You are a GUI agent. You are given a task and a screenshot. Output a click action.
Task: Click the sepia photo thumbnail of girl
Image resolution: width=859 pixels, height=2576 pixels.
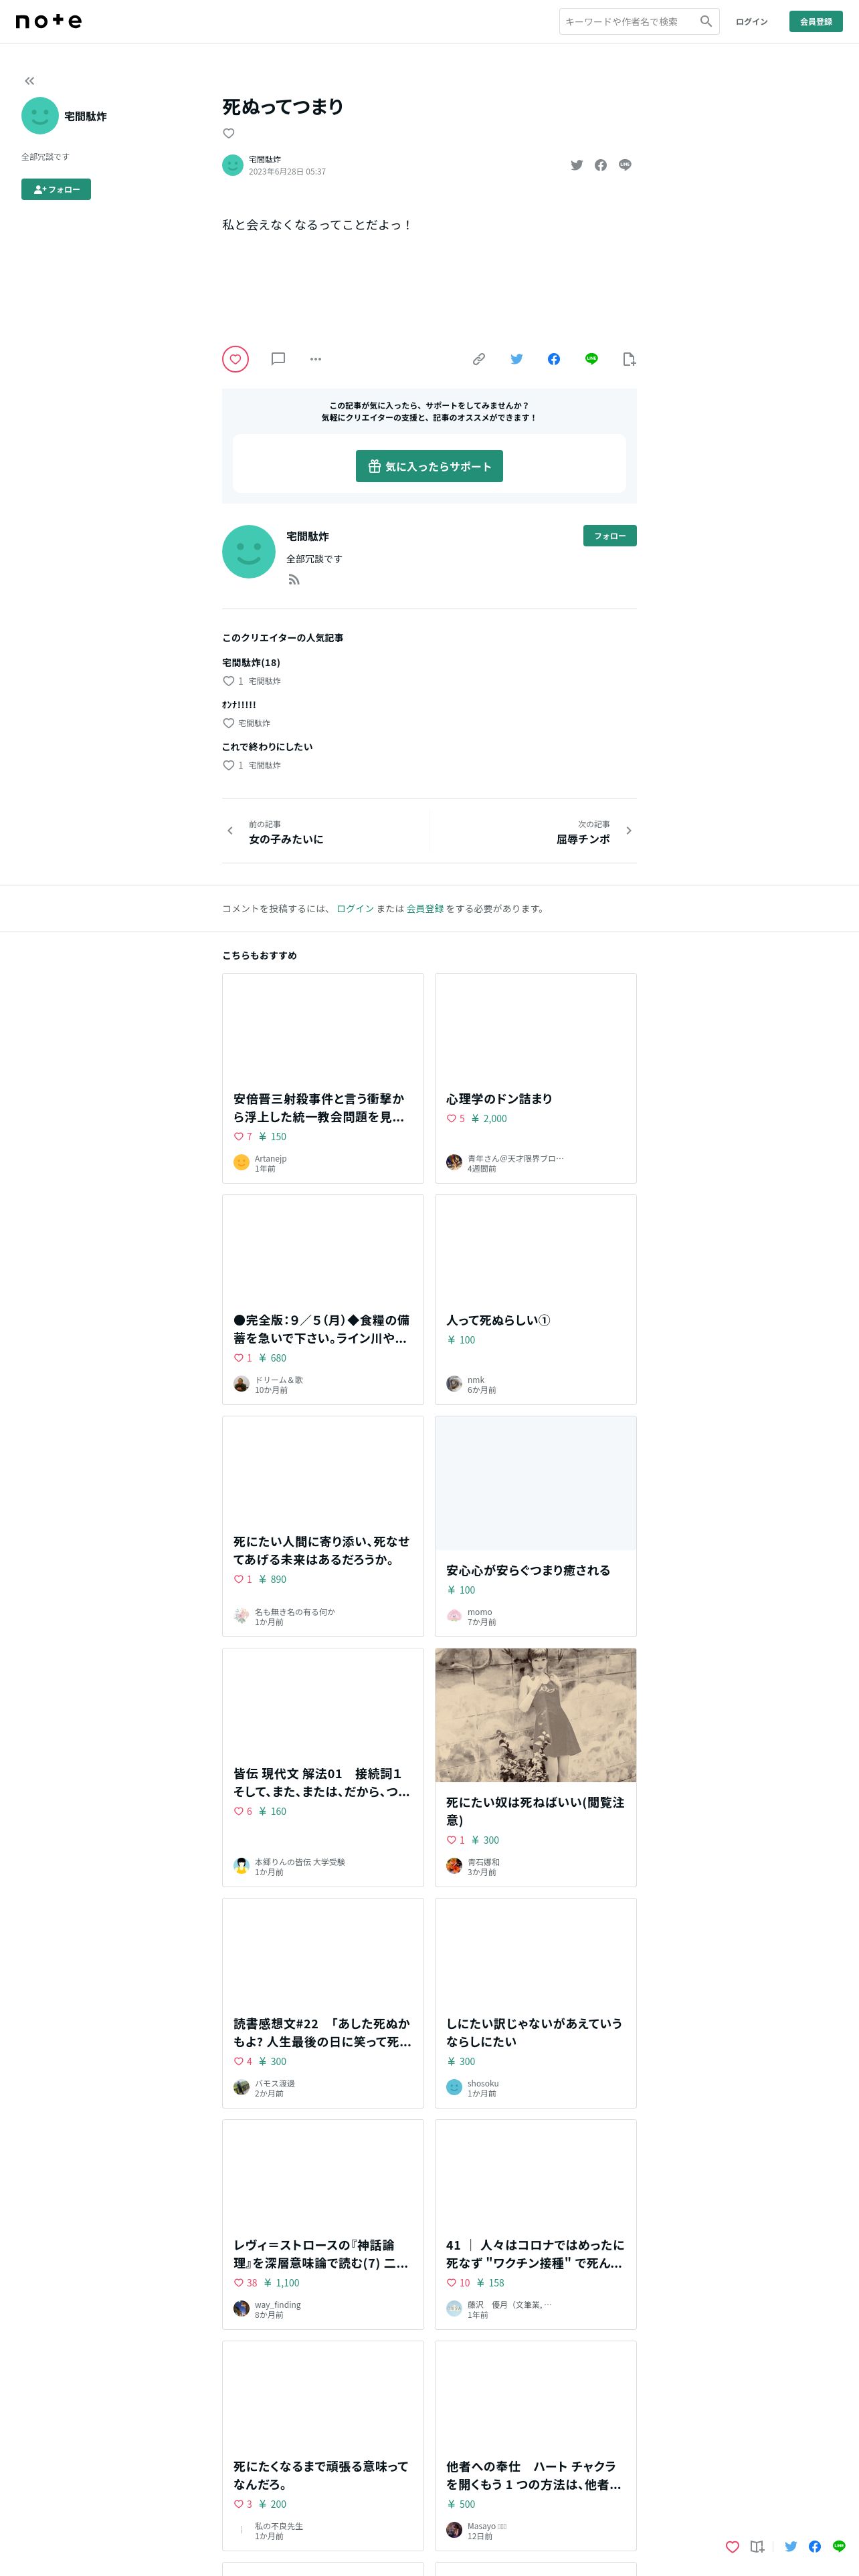click(536, 1715)
